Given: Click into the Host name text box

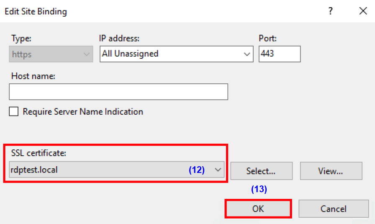Looking at the screenshot, I should [x=118, y=92].
